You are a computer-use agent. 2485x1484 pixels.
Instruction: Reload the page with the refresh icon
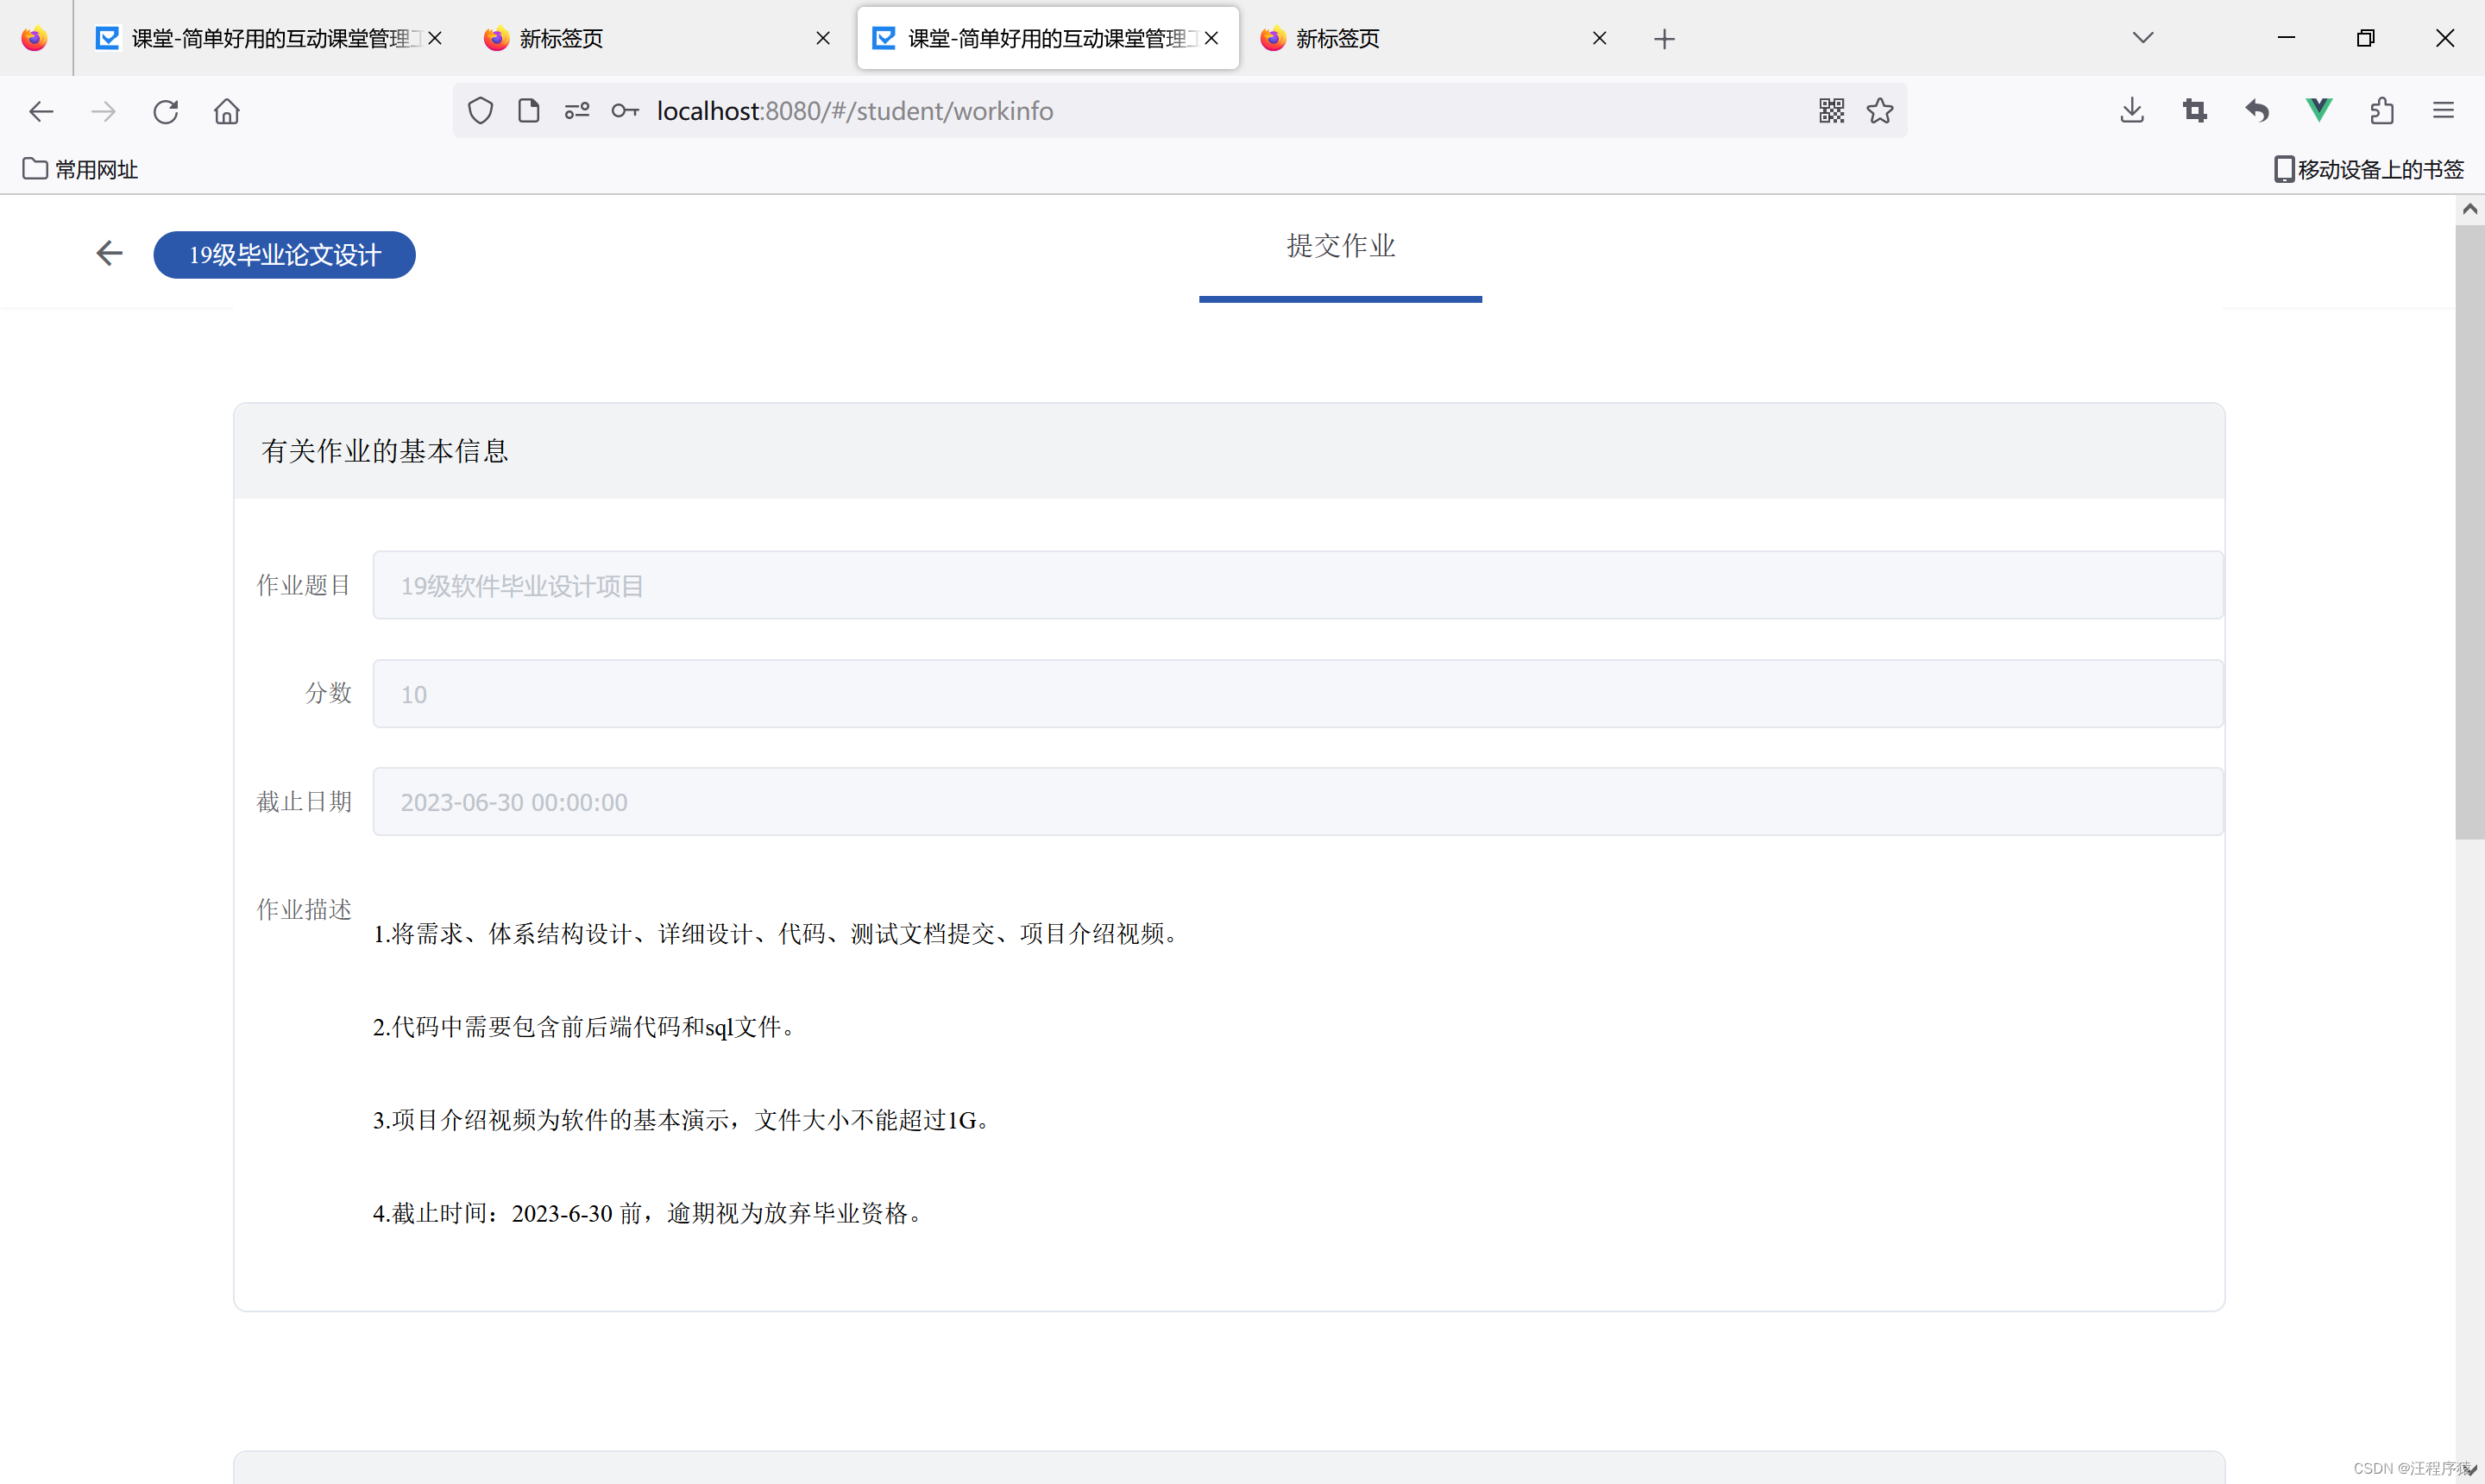166,111
